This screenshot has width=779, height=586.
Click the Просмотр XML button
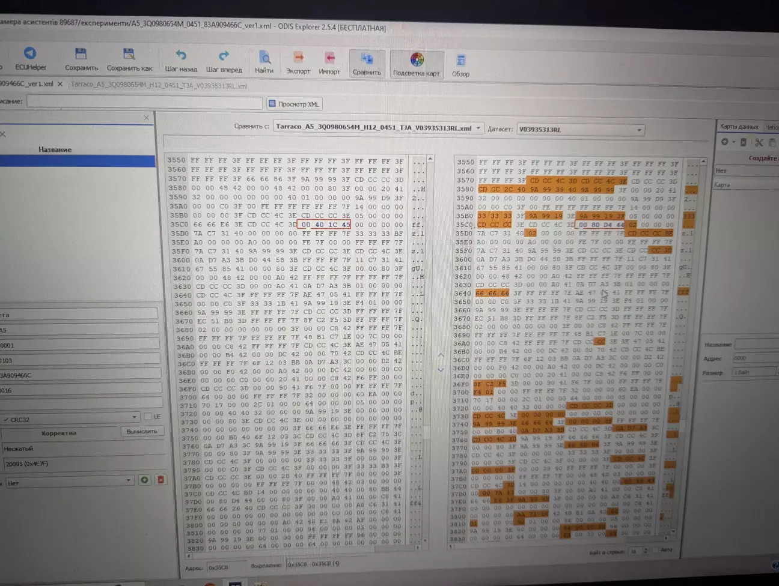tap(294, 104)
